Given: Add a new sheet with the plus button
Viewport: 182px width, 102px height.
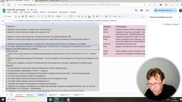Looking at the screenshot, I should (x=7, y=95).
